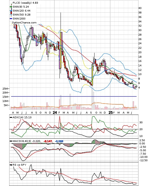Click the light blue SMA(50) legend marker
The height and width of the screenshot is (186, 149).
[x=11, y=14]
